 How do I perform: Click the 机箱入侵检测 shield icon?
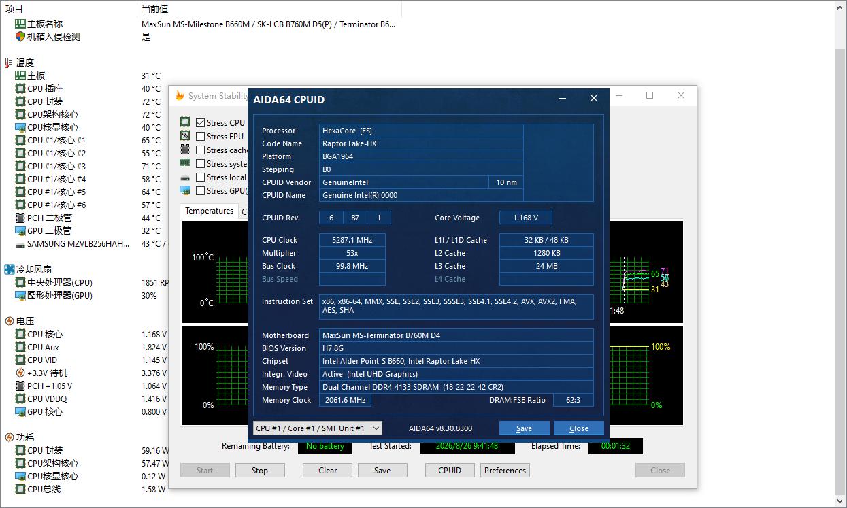(20, 37)
